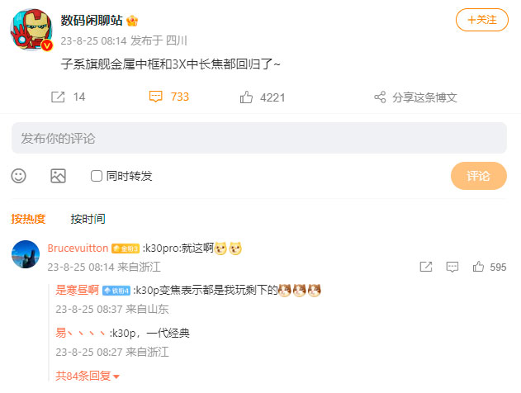Submit with the orange 评论 button
The height and width of the screenshot is (393, 521).
tap(478, 176)
